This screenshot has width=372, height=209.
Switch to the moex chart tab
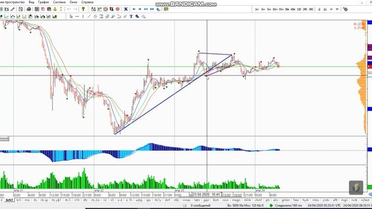[x=187, y=200]
